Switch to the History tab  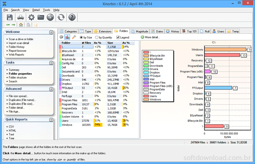click(x=173, y=31)
